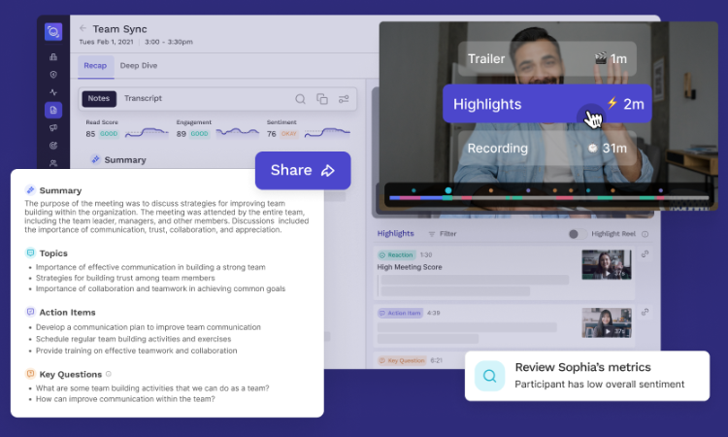Switch to the Recap tab
This screenshot has height=437, width=728.
(95, 65)
